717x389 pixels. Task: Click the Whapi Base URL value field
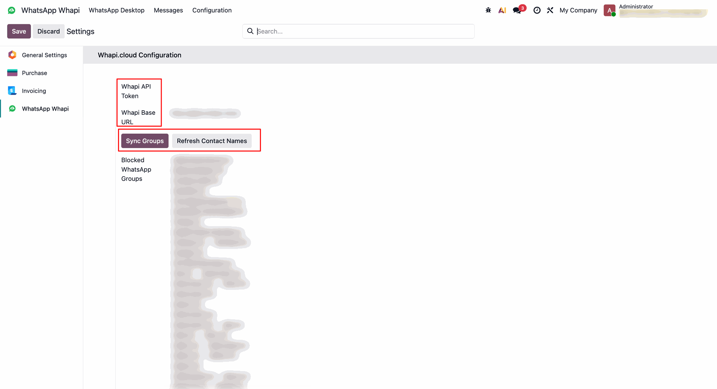[x=205, y=113]
